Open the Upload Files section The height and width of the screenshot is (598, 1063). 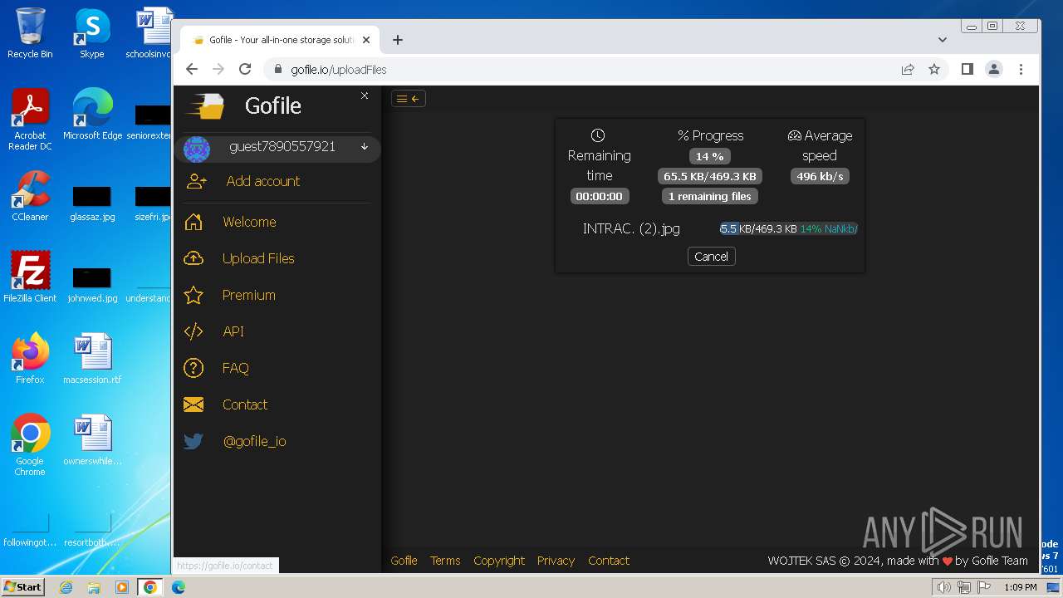[x=258, y=258]
